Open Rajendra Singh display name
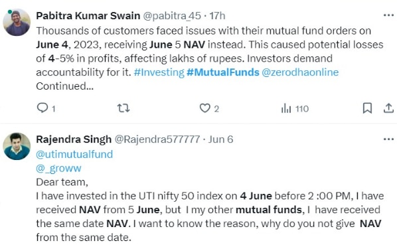This screenshot has width=397, height=245. [74, 139]
